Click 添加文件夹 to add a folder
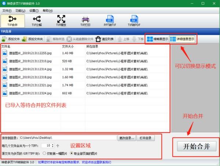Viewport: 220px width, 166px height. coord(32,39)
